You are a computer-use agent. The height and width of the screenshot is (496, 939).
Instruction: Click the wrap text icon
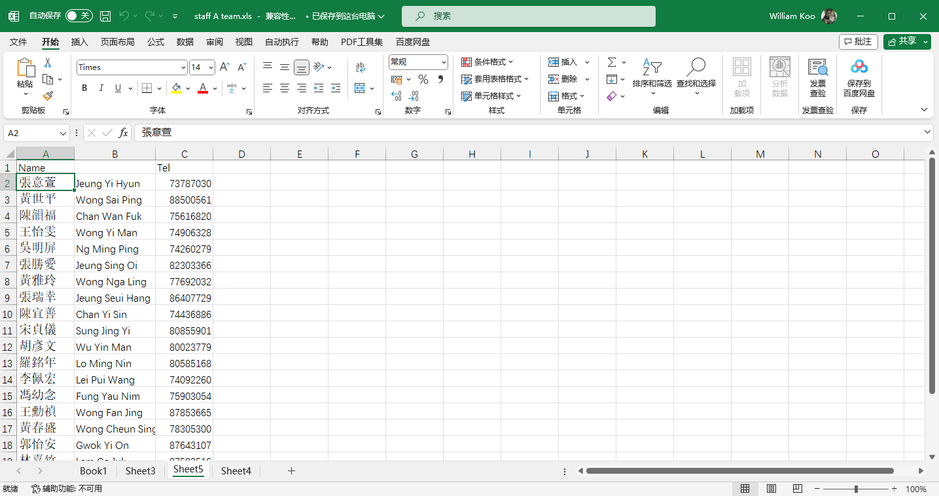361,67
